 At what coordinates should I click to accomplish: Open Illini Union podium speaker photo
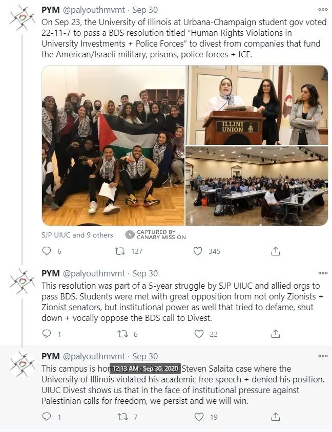[x=257, y=105]
